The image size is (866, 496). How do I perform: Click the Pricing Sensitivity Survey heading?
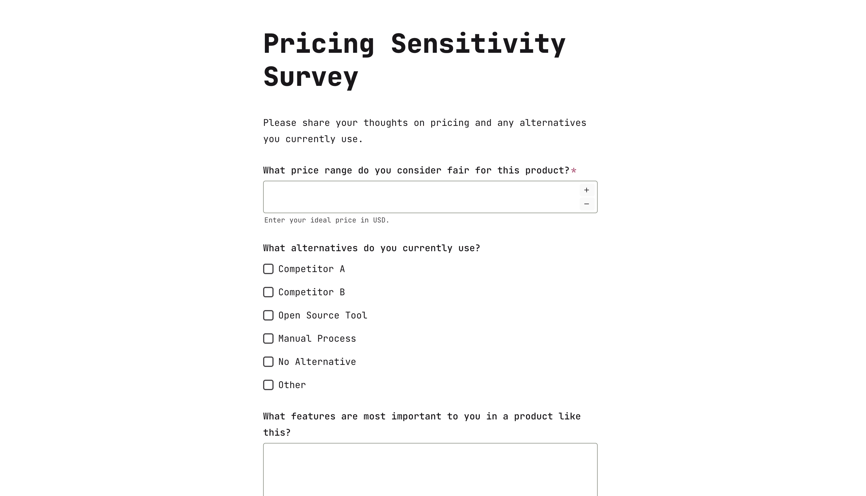(414, 60)
